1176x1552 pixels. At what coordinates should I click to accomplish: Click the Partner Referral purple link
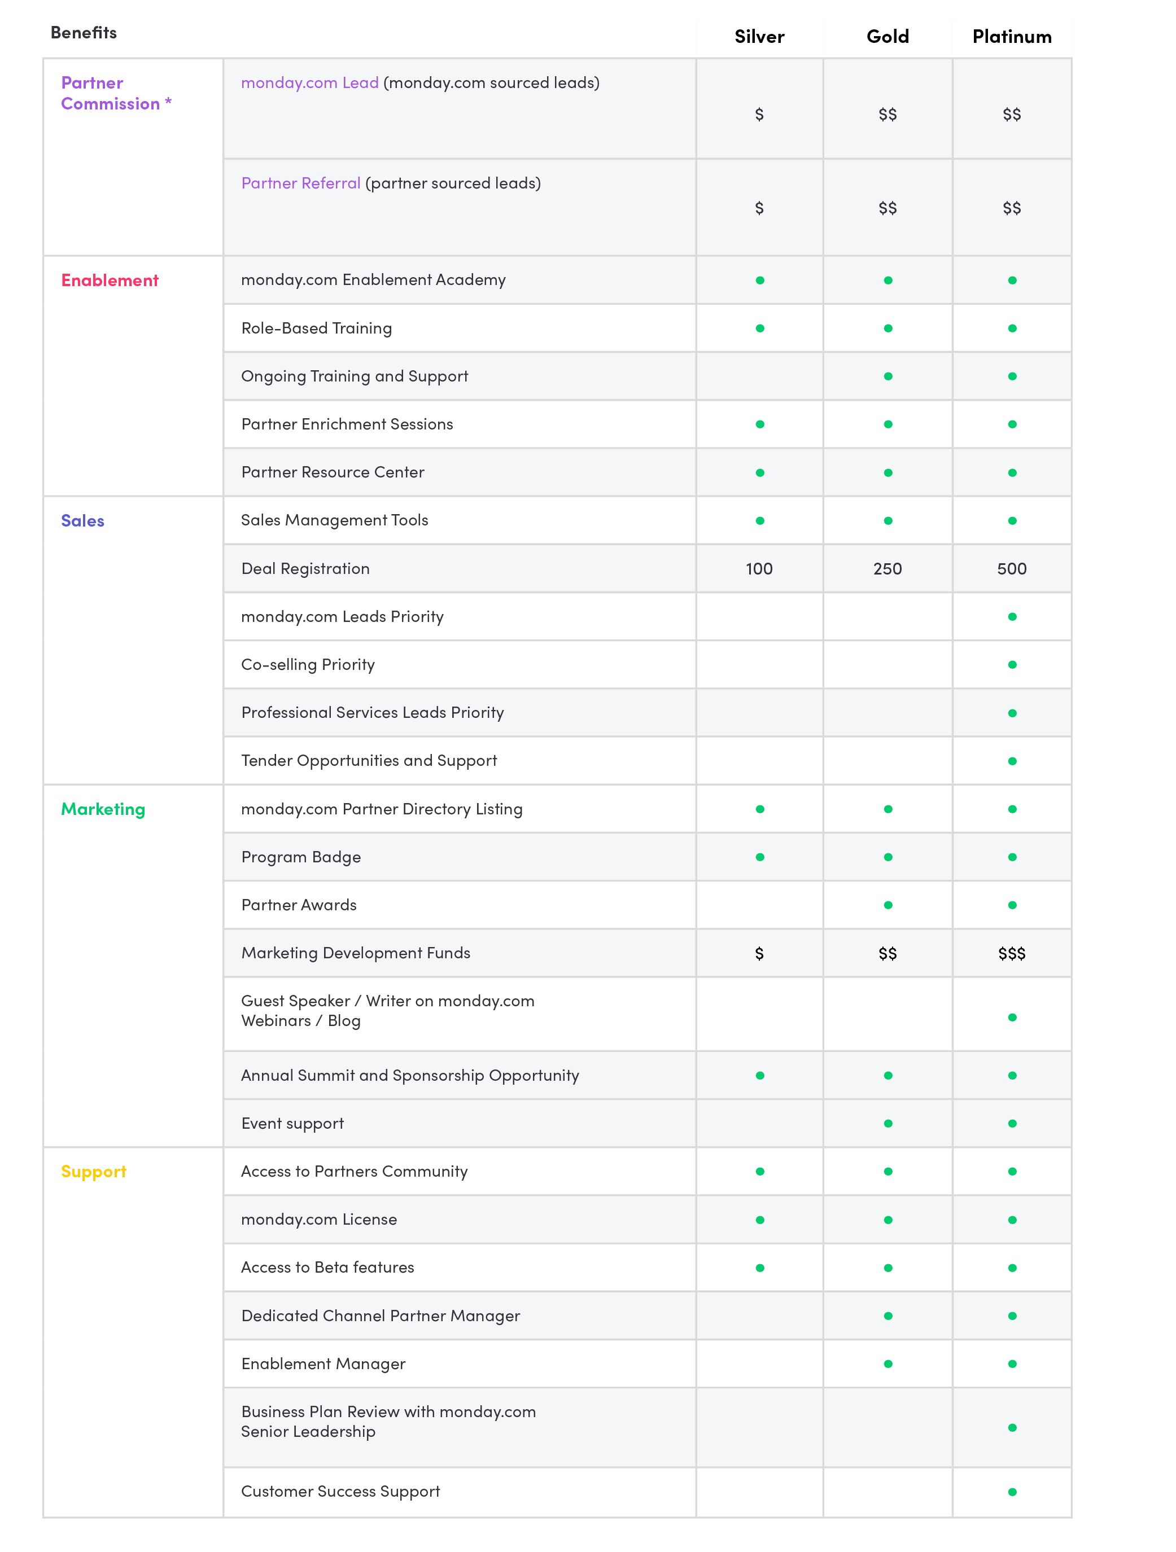tap(300, 183)
